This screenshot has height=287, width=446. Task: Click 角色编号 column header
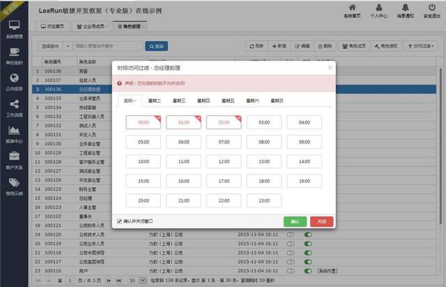52,62
